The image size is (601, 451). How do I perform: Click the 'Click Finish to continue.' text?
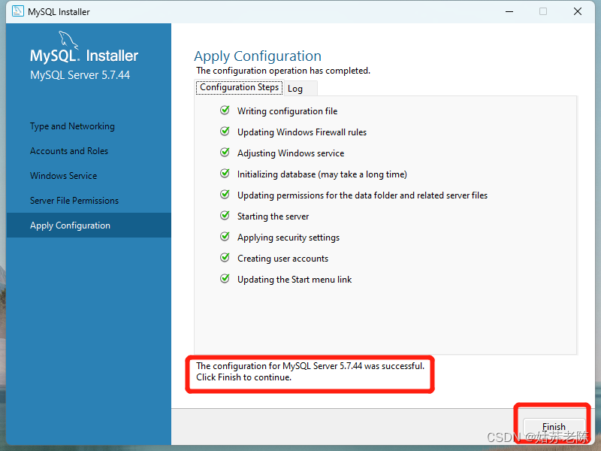click(x=243, y=377)
